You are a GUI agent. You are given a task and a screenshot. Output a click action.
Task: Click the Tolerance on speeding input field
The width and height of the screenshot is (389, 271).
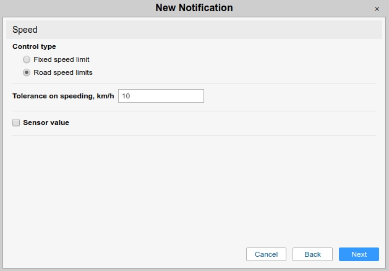click(161, 96)
